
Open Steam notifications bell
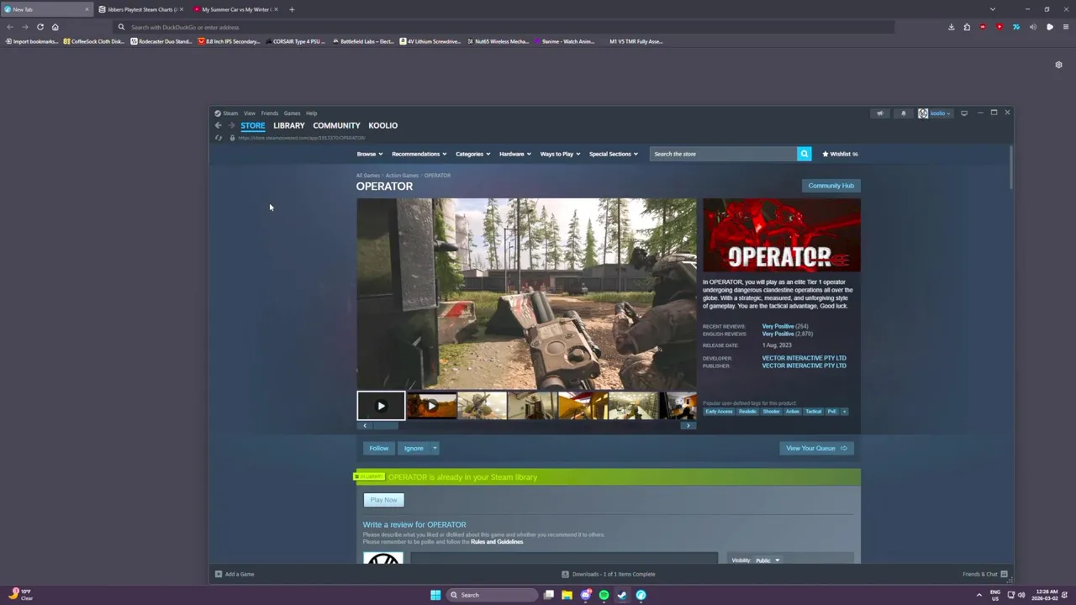[x=904, y=113]
